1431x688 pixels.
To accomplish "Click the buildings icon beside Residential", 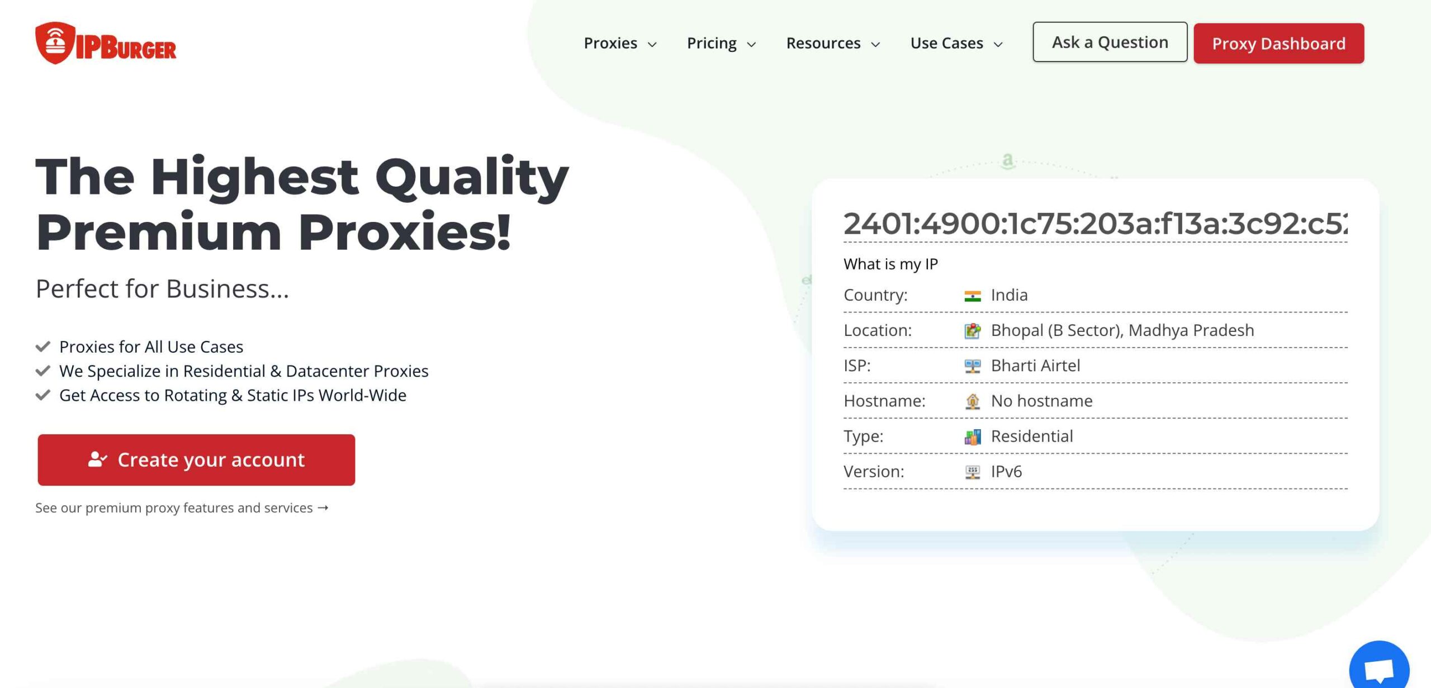I will (972, 436).
